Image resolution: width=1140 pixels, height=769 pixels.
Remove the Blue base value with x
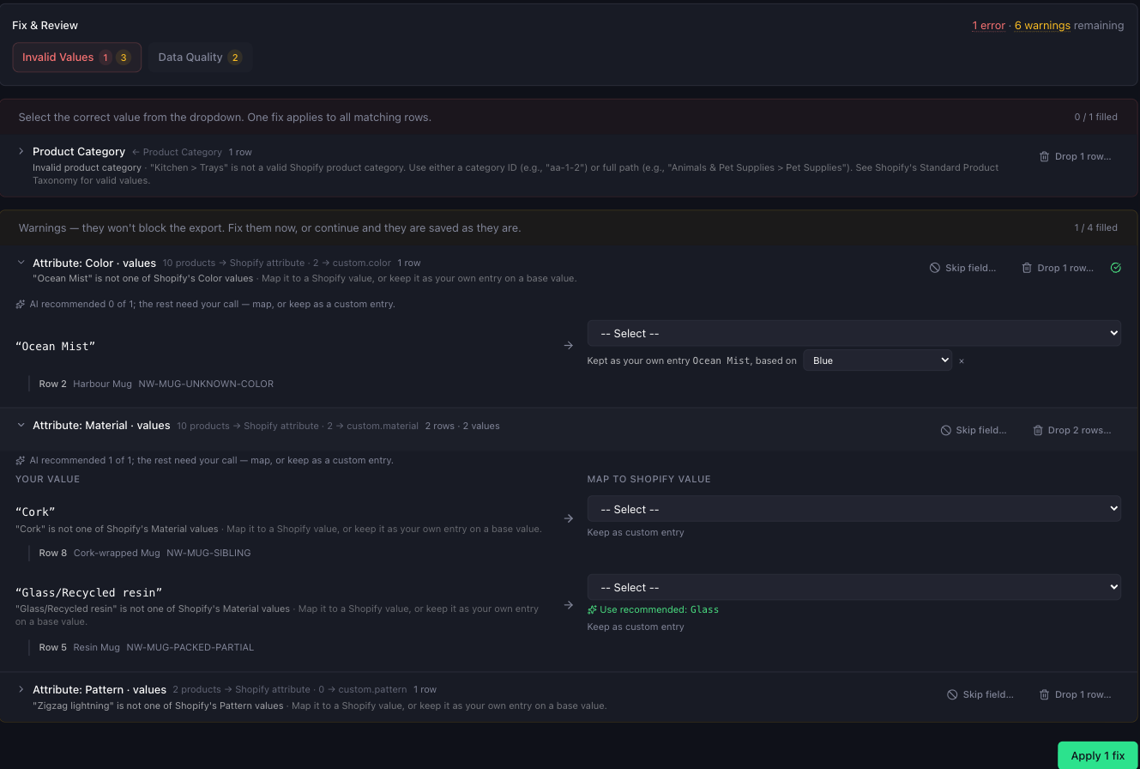click(962, 361)
